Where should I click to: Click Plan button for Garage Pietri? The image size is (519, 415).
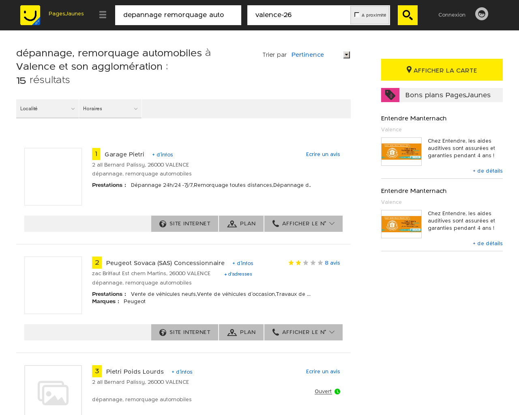pyautogui.click(x=241, y=224)
